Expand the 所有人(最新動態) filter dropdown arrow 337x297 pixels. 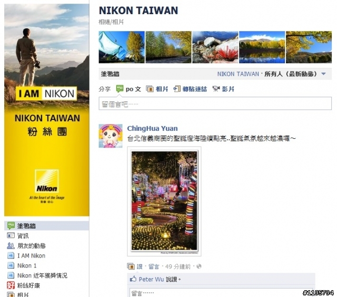[x=323, y=74]
